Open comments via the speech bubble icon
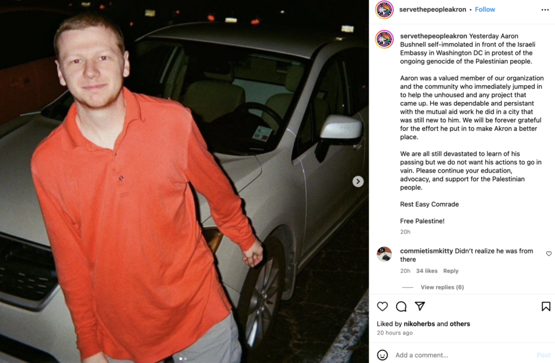Image resolution: width=555 pixels, height=363 pixels. tap(401, 306)
